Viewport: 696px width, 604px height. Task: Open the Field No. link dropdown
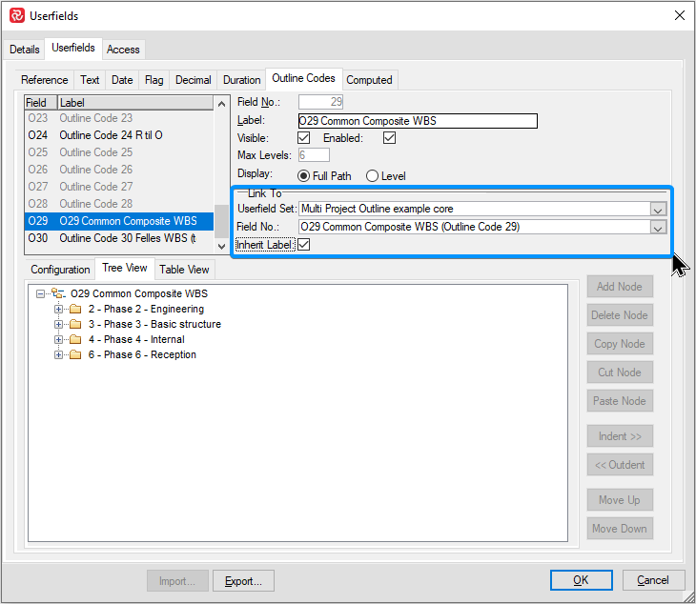[657, 228]
